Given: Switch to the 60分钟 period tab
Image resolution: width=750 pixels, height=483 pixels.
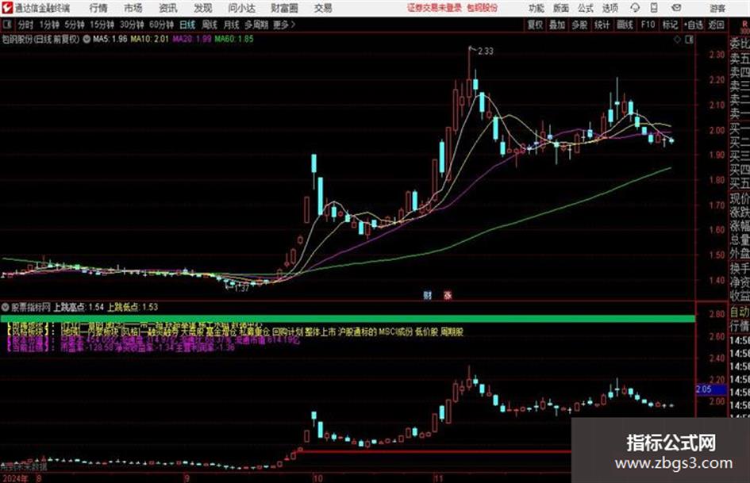Looking at the screenshot, I should tap(161, 25).
